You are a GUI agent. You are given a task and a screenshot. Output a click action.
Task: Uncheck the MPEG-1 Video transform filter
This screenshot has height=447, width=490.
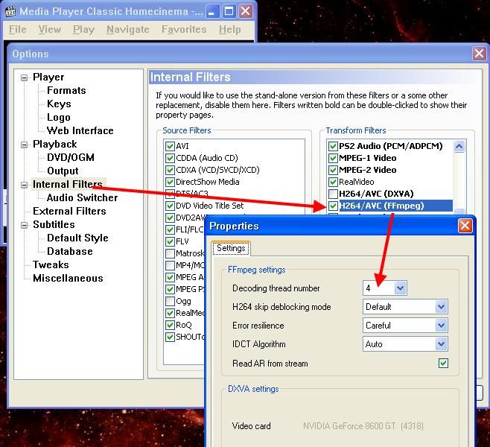click(333, 158)
